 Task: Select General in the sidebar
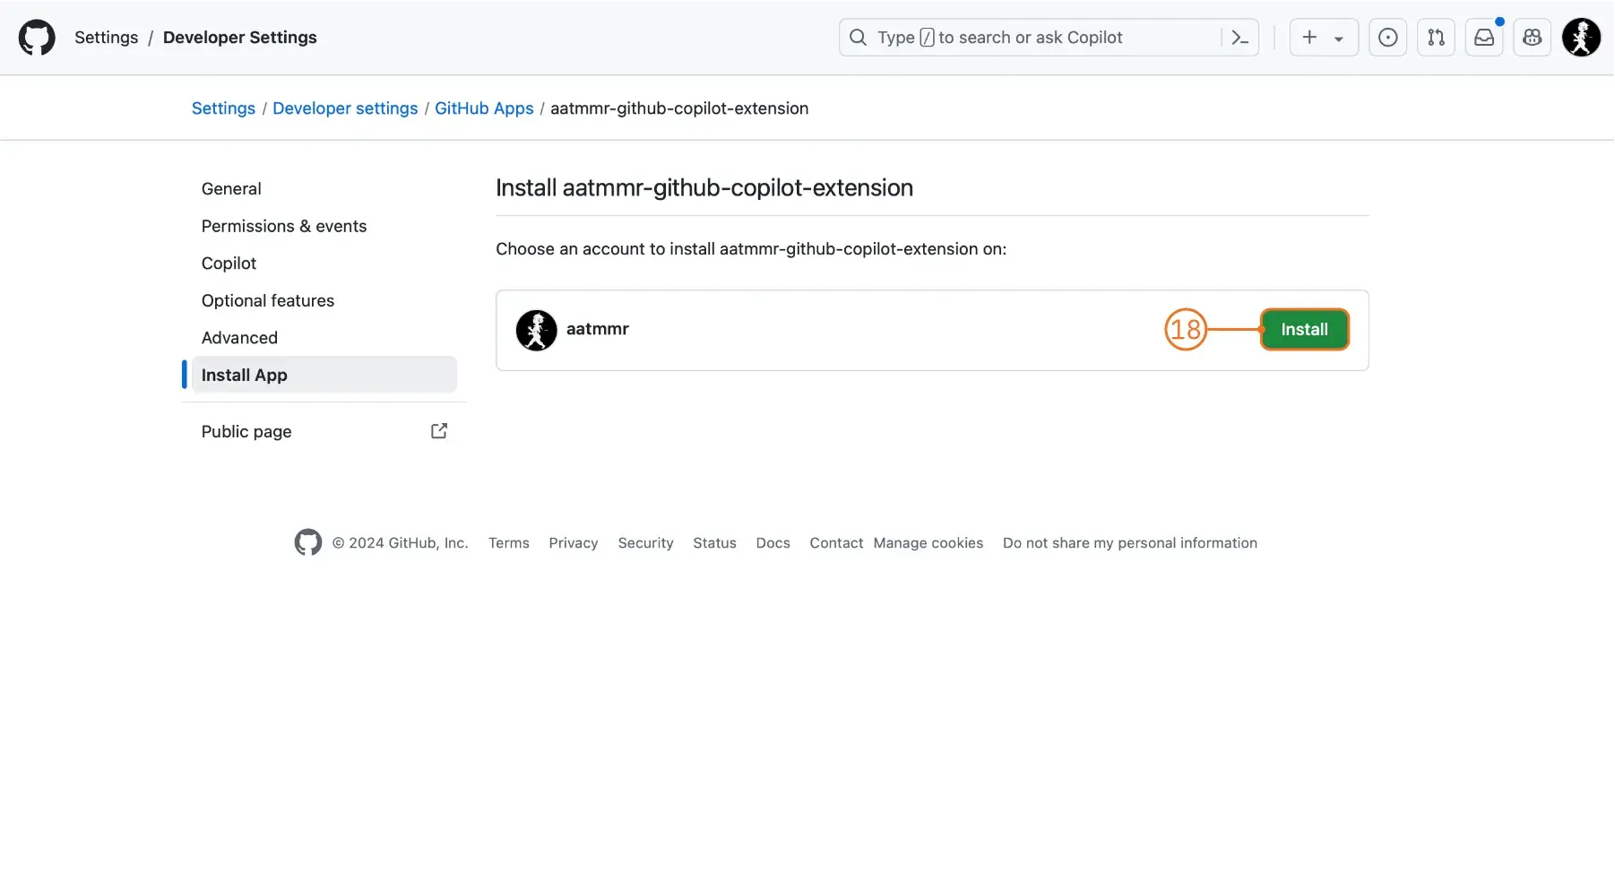pos(324,189)
